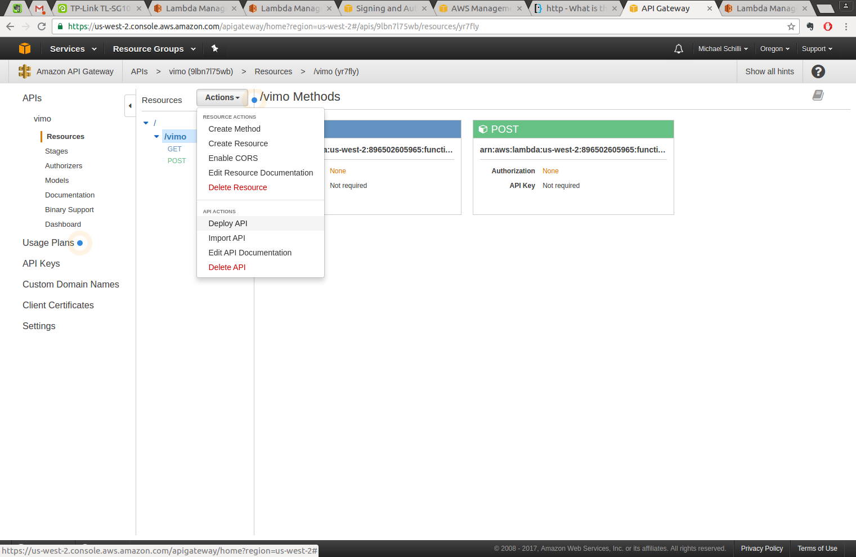Select Deploy API from the menu
856x557 pixels.
click(228, 223)
